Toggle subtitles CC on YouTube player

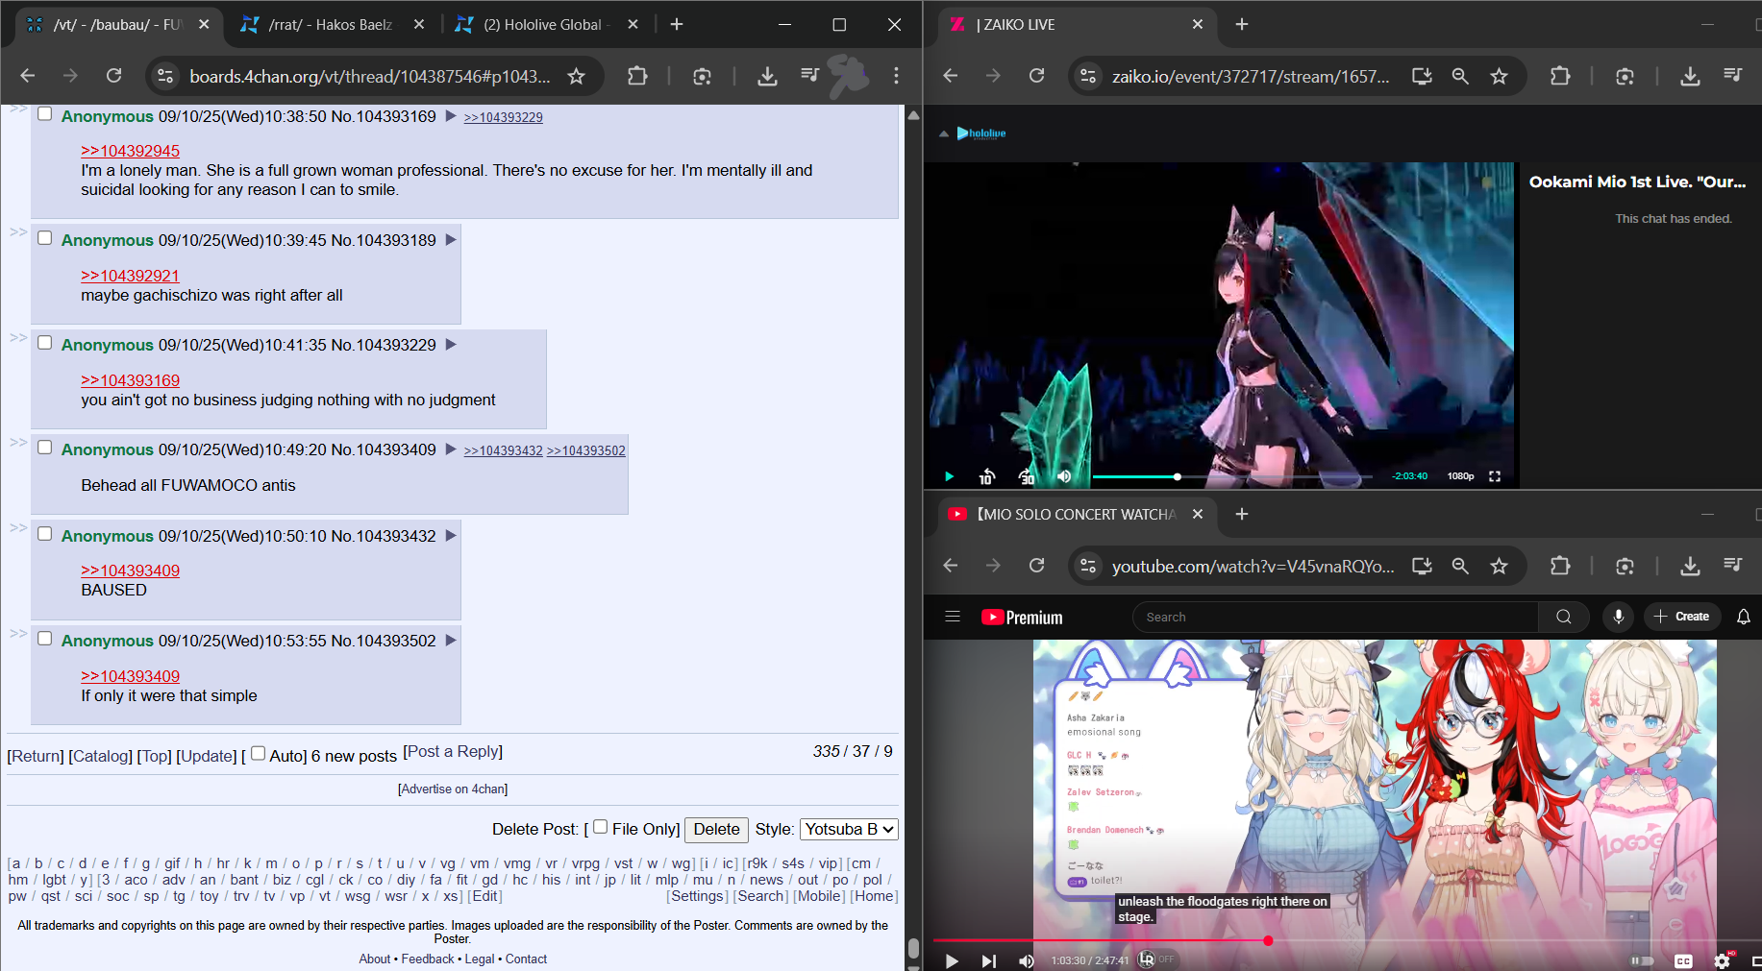coord(1683,960)
